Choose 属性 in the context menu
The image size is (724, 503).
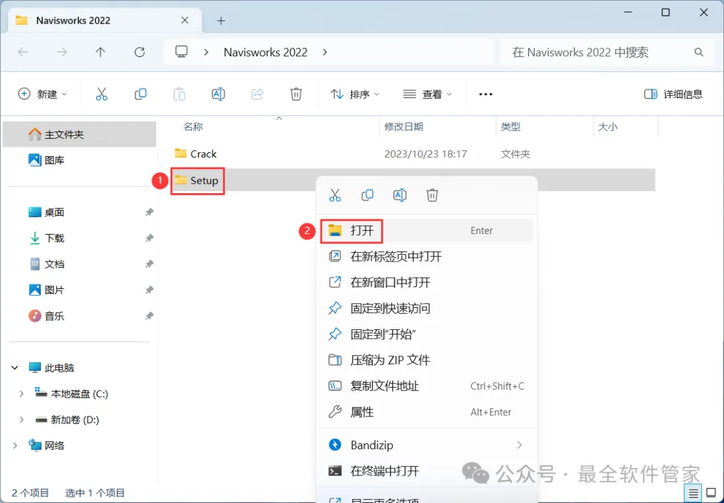click(426, 412)
